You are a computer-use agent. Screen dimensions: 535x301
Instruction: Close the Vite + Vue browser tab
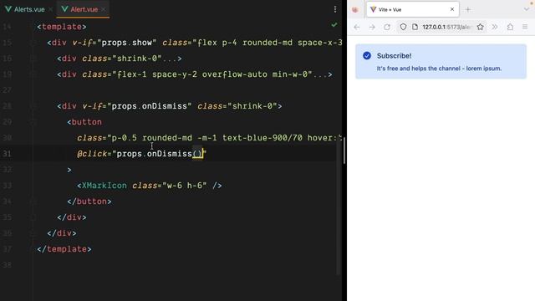(452, 9)
